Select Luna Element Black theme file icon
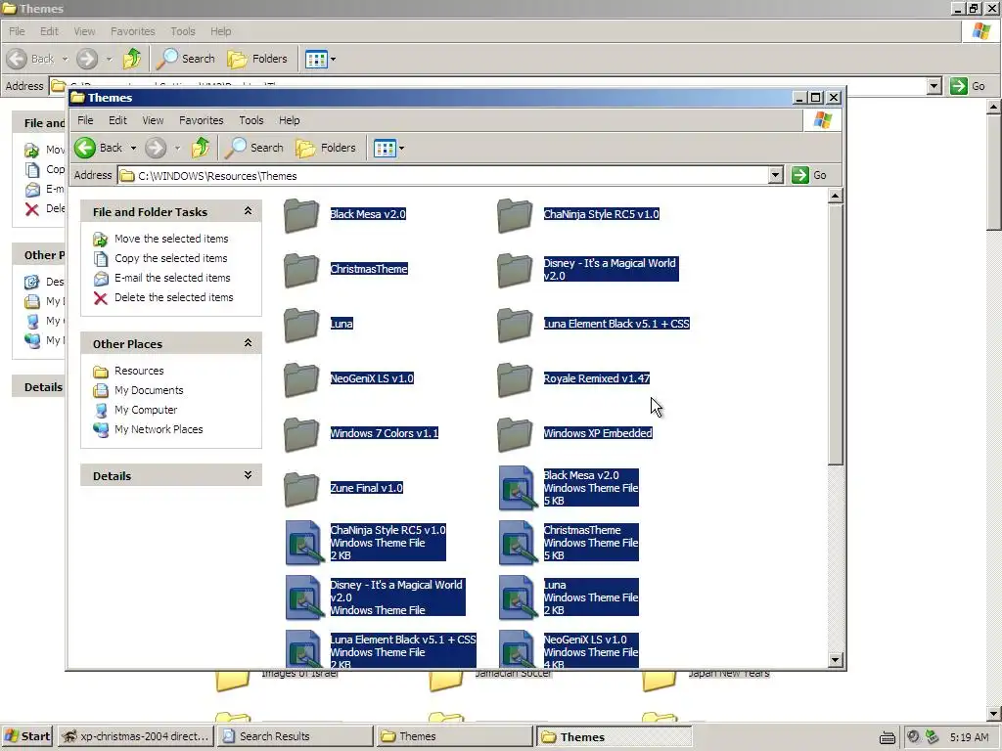The image size is (1002, 751). pos(303,650)
